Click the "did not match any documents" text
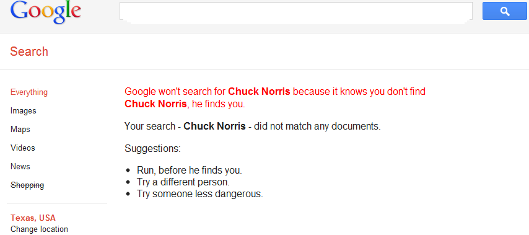This screenshot has height=235, width=529. pos(317,126)
